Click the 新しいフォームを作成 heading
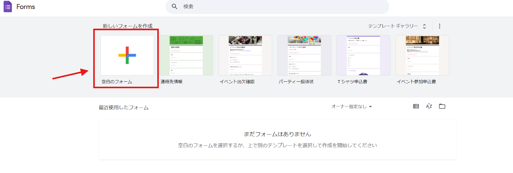 (x=128, y=26)
